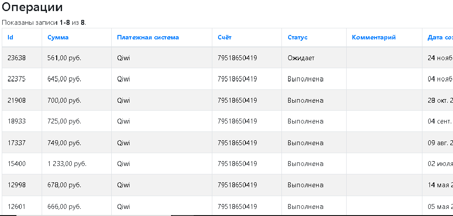This screenshot has width=453, height=216.
Task: Sort table by Id column header
Action: (x=10, y=38)
